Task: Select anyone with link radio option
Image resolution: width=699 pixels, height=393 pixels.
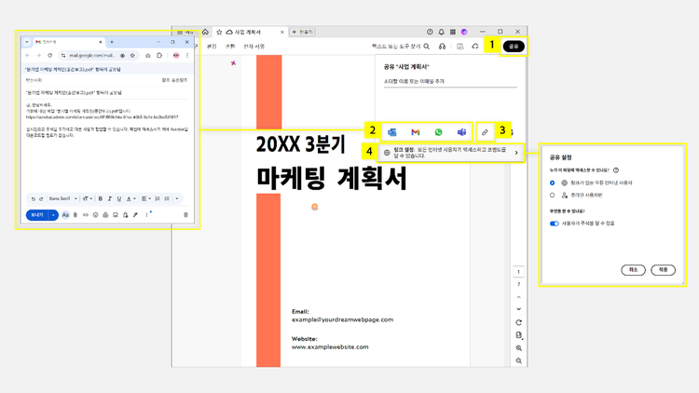Action: 553,183
